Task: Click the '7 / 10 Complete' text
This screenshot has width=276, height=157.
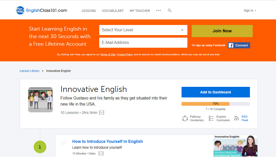Action: click(216, 109)
